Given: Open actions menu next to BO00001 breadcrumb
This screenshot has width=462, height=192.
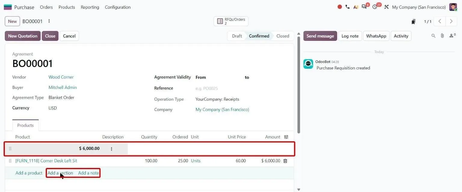Looking at the screenshot, I should tap(49, 21).
